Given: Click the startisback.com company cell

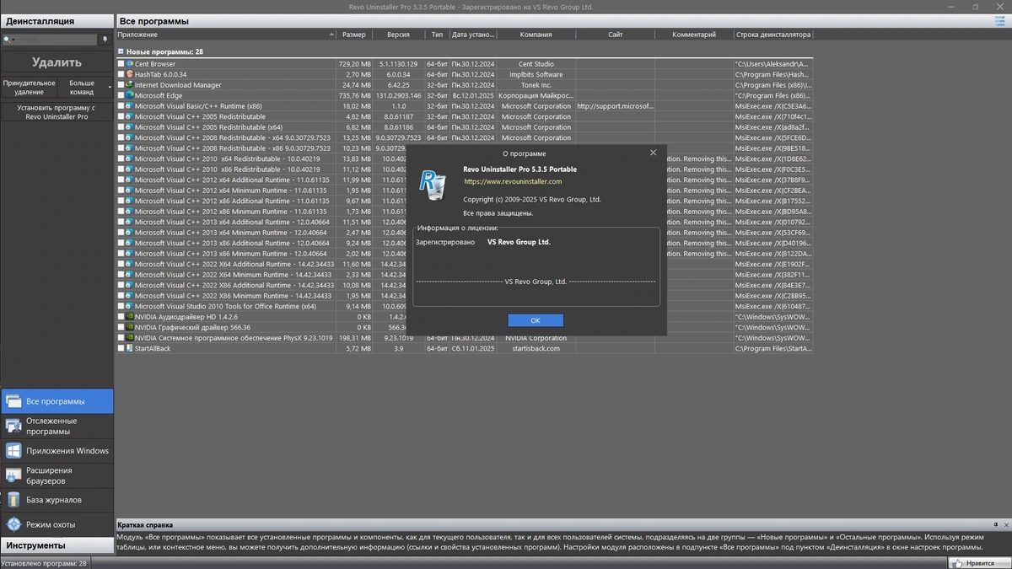Looking at the screenshot, I should coord(536,348).
